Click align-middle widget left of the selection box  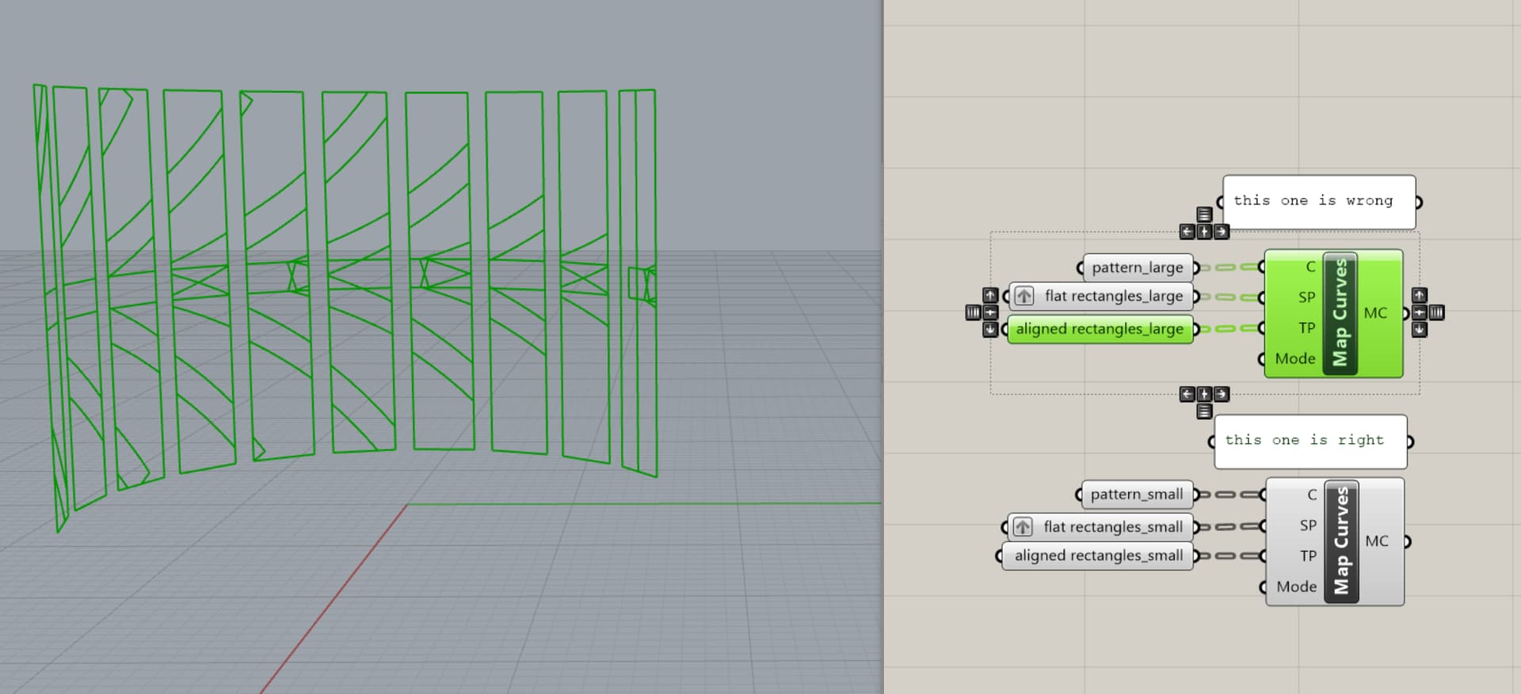(990, 313)
